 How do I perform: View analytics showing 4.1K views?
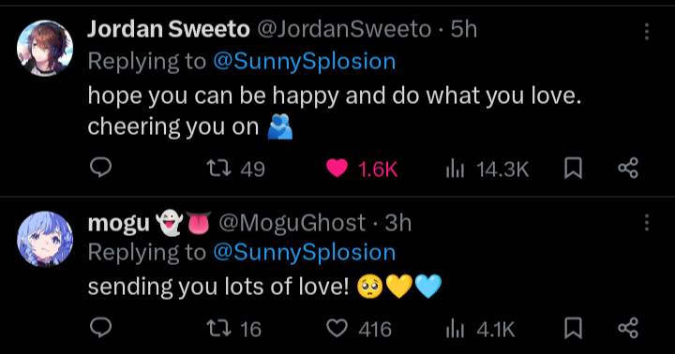click(480, 330)
